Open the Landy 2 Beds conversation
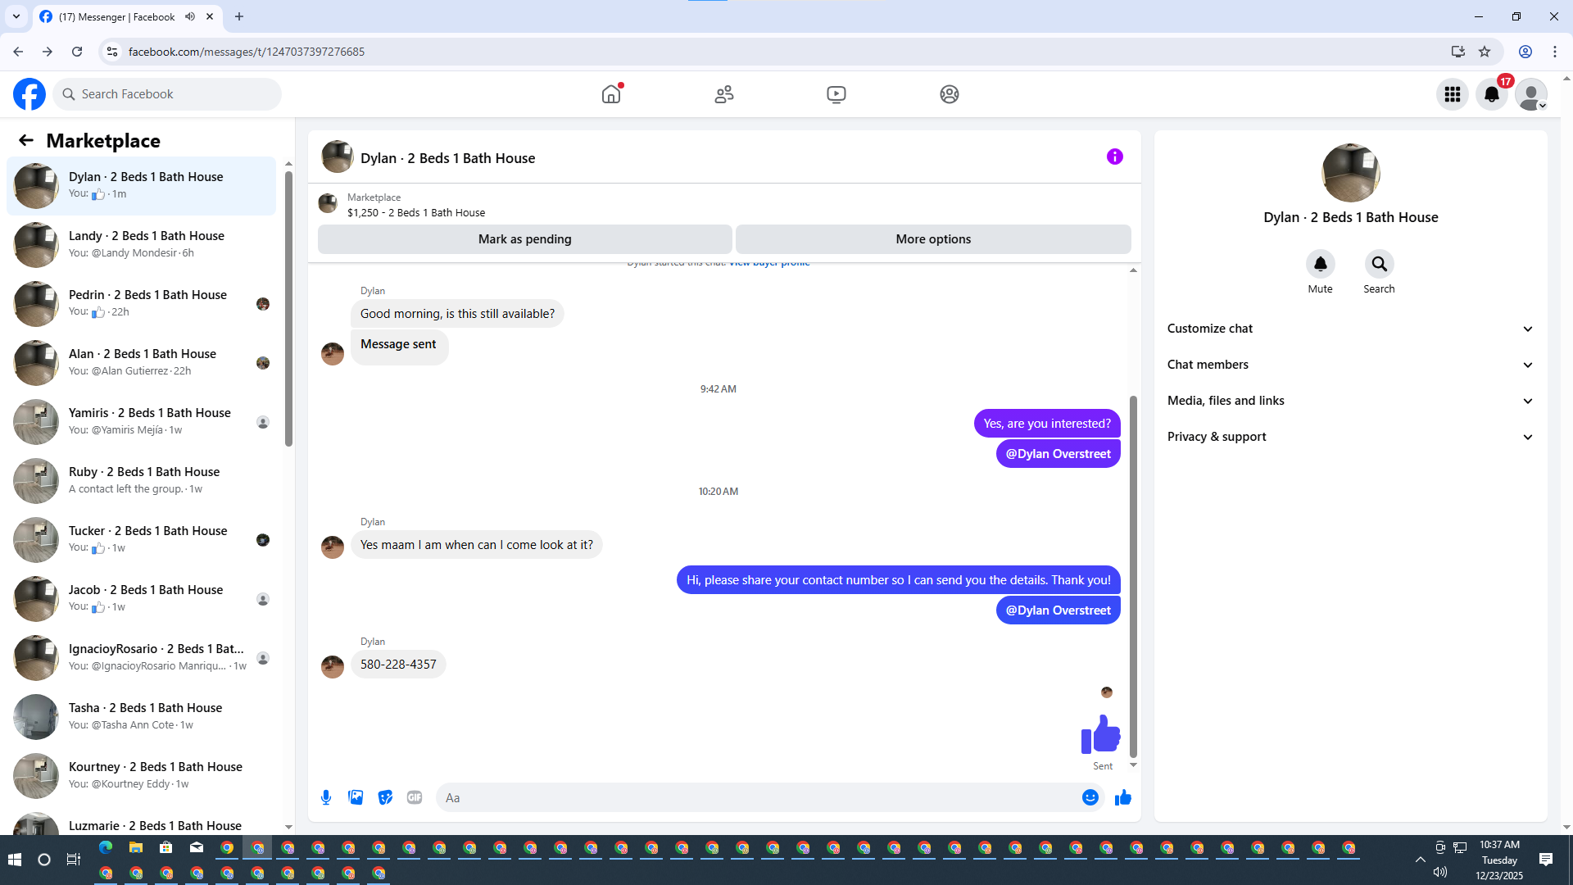 [x=146, y=244]
